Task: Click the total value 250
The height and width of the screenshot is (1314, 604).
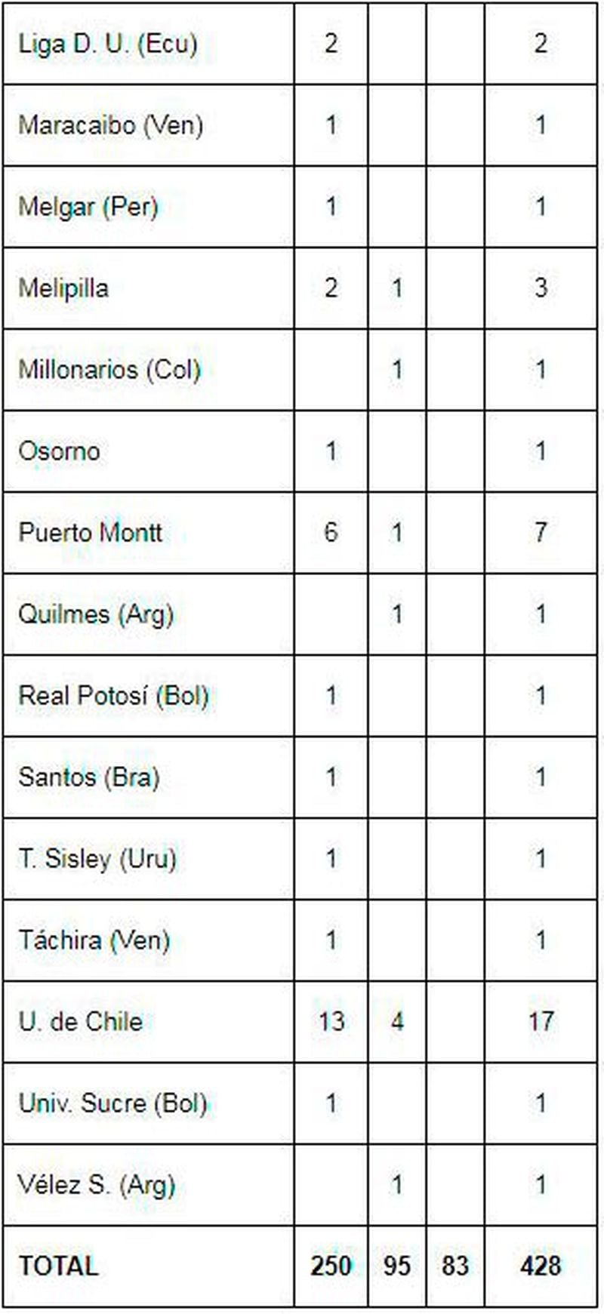Action: (331, 1266)
